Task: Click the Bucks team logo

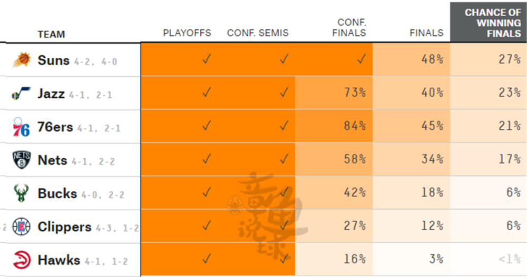Action: [x=21, y=193]
